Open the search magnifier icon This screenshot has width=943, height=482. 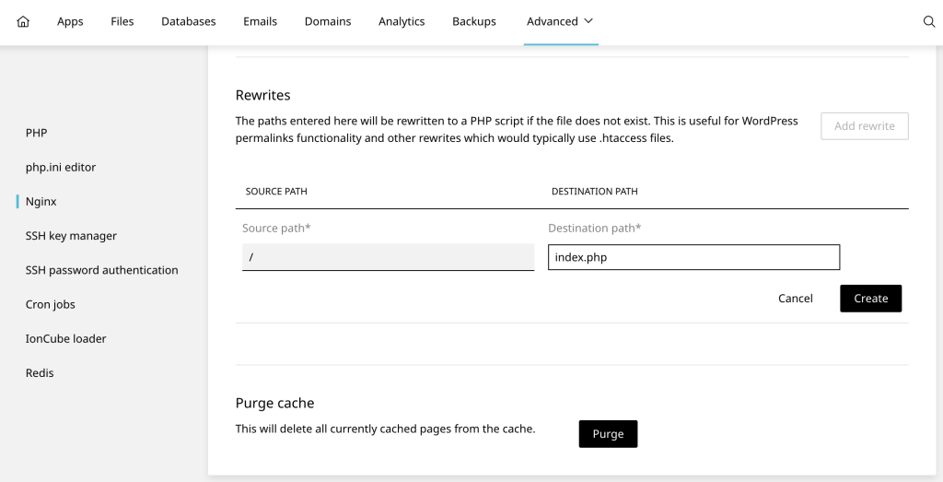click(x=928, y=22)
